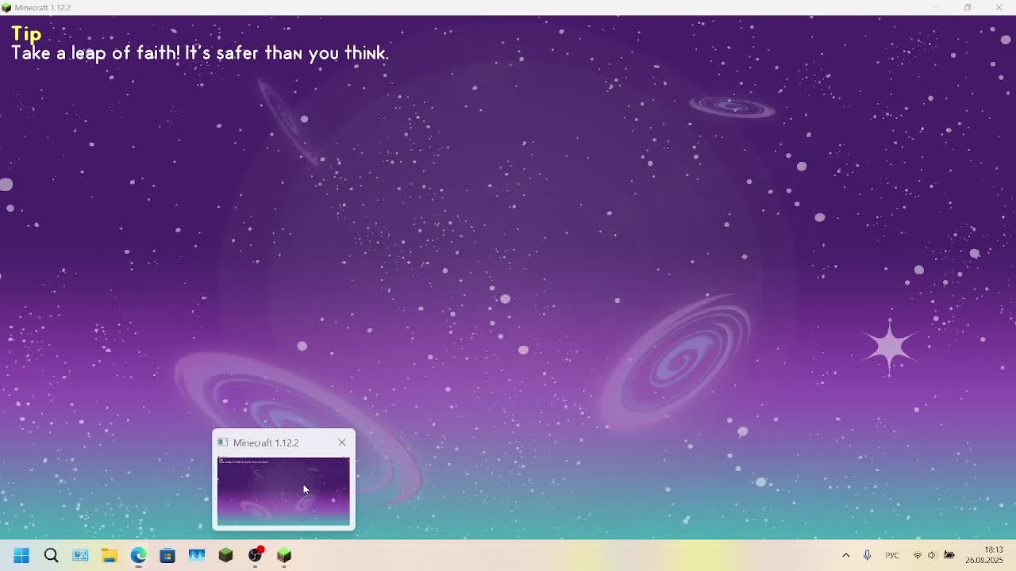
Task: Select the Minecraft 1.12.2 preview thumbnail
Action: click(283, 492)
